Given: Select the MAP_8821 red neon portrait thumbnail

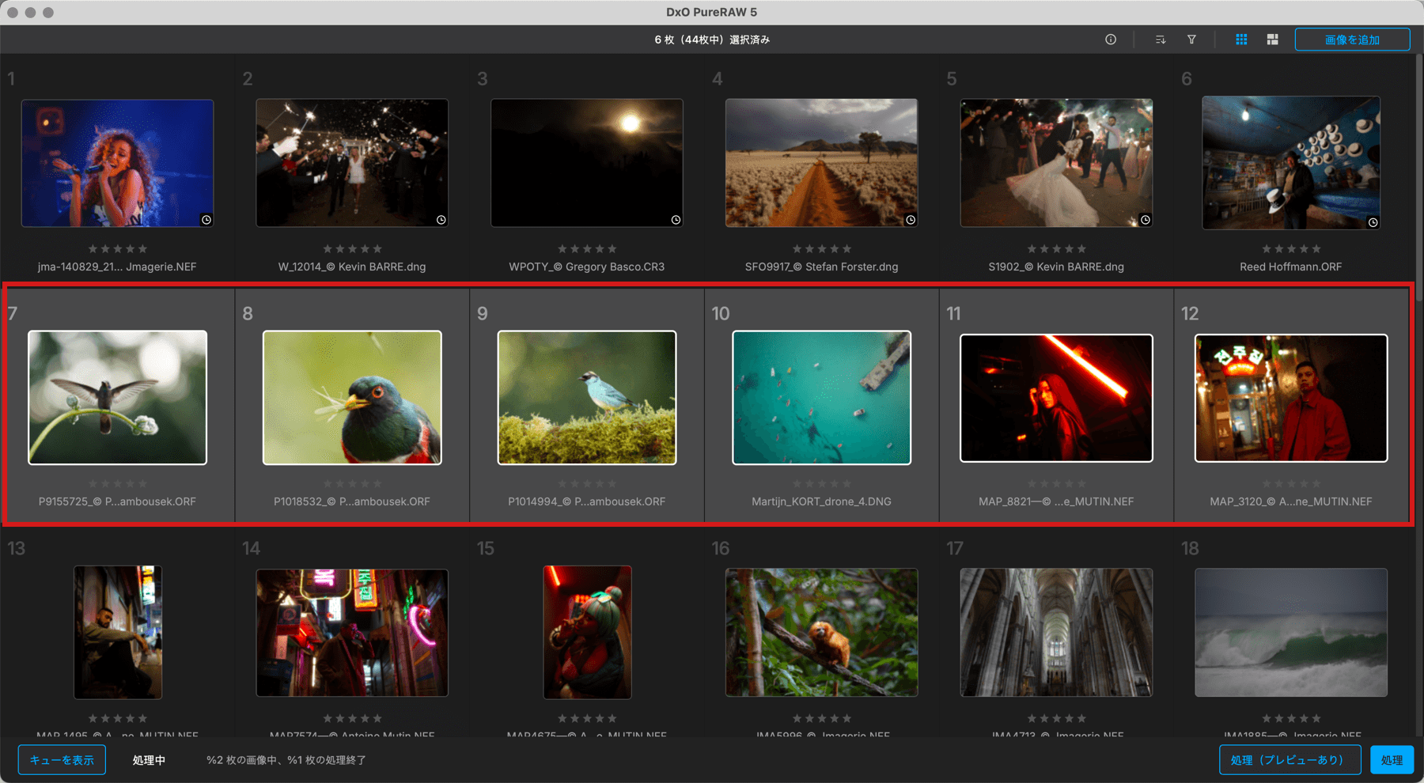Looking at the screenshot, I should pos(1056,398).
